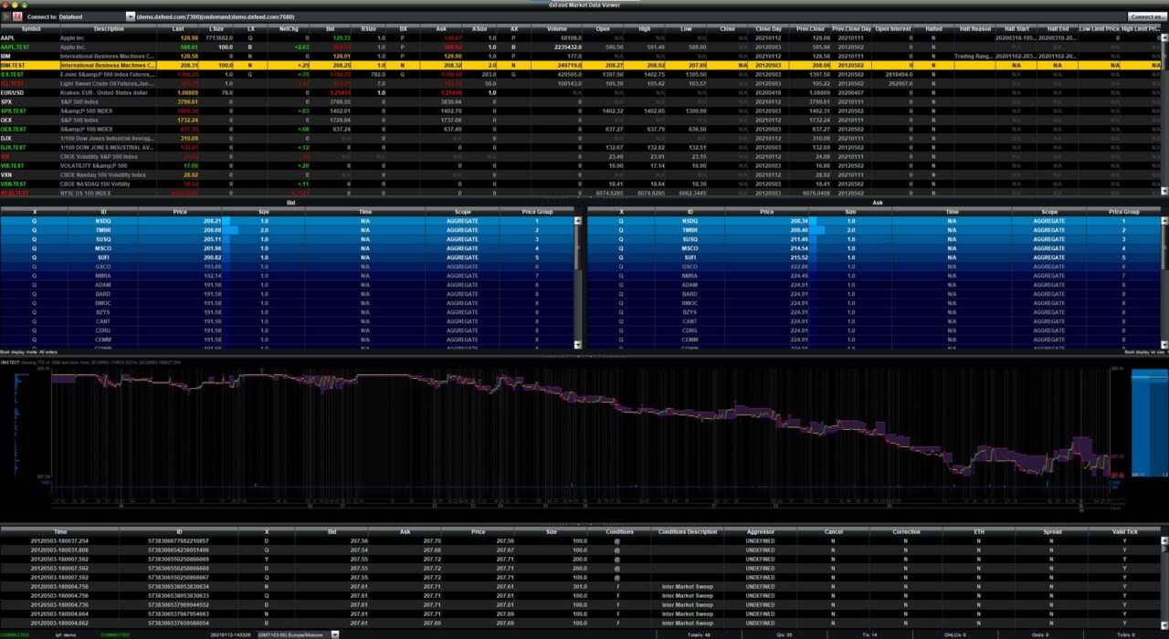Select the AAPL.TEST symbol row
The image size is (1169, 639).
[x=580, y=47]
